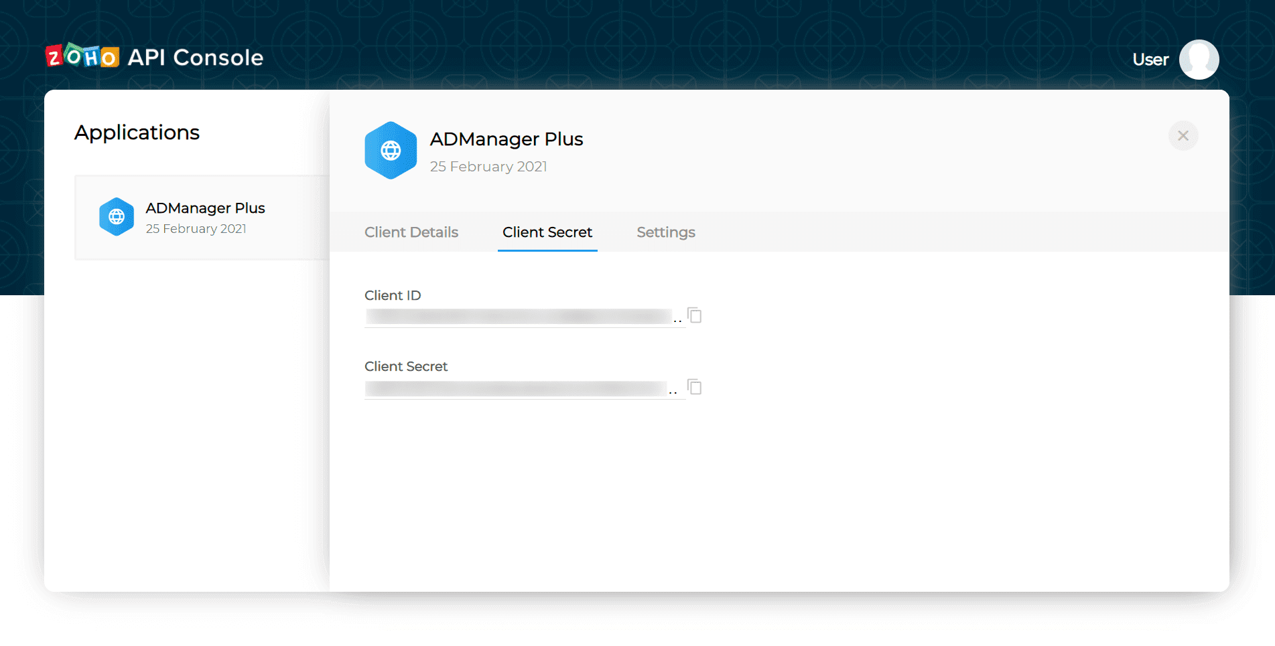Click the globe icon in Applications list
Viewport: 1275px width, 646px height.
117,217
